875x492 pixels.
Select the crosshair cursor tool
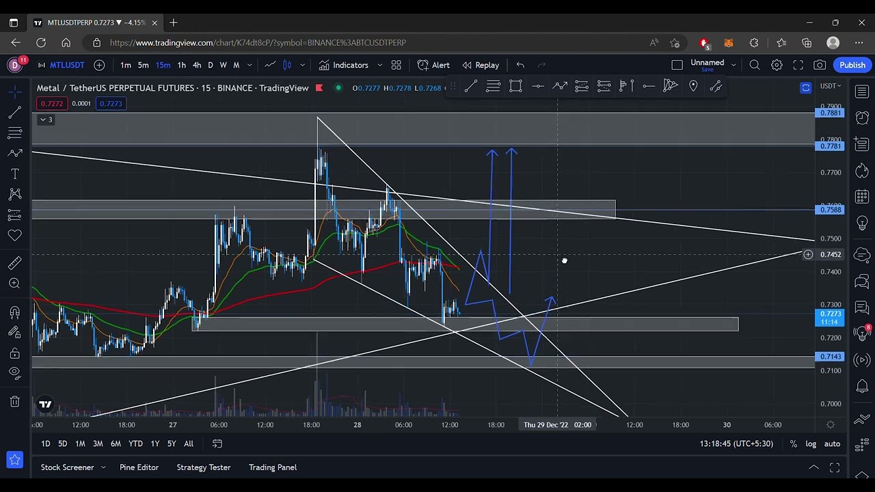[x=14, y=90]
